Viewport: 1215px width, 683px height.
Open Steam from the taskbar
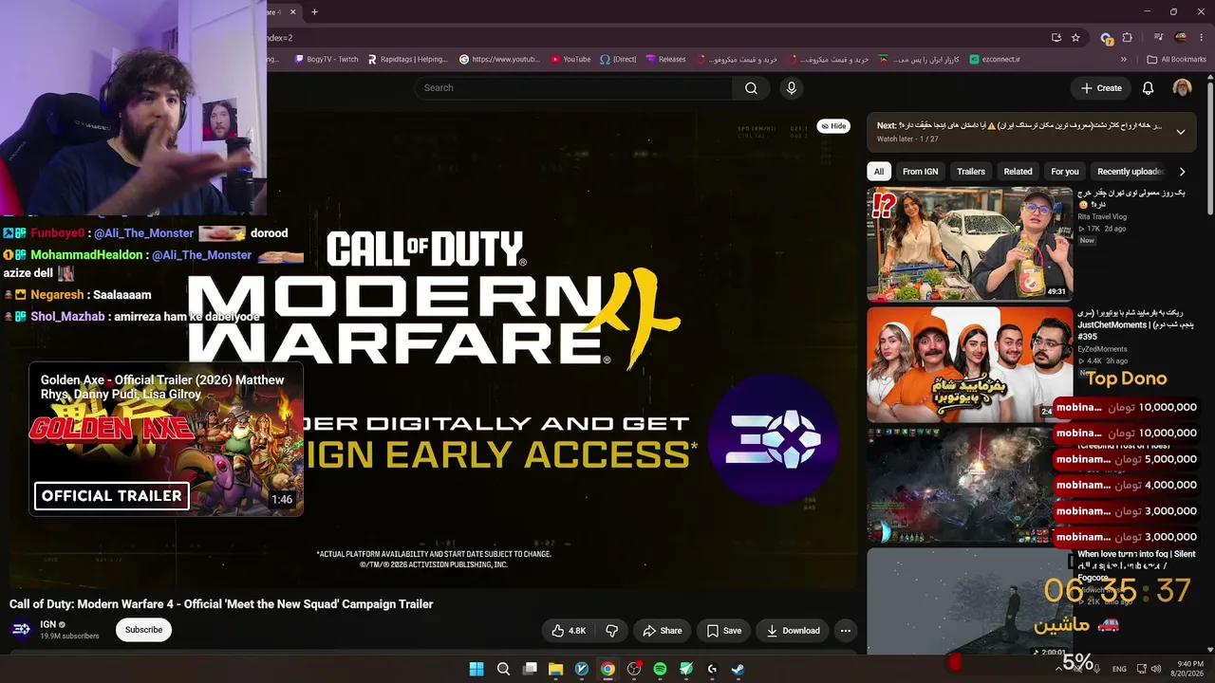click(x=738, y=669)
